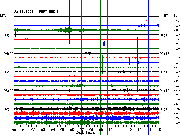Click the local time label "04:00"
The width and height of the screenshot is (181, 137).
(x=9, y=54)
